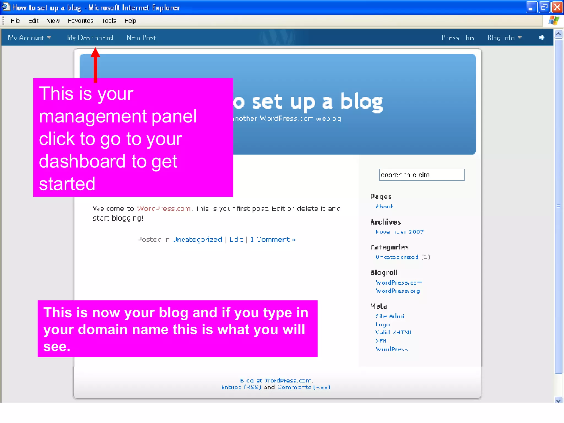This screenshot has width=564, height=423.
Task: Open the Comments (RSS) feed link
Action: (304, 387)
